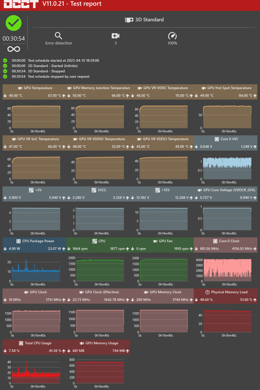Click the Total CPU Usage chart
Screen dimensions: 260x390
click(36, 372)
